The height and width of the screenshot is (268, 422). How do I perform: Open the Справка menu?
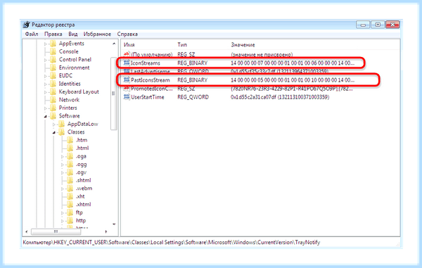pyautogui.click(x=127, y=34)
